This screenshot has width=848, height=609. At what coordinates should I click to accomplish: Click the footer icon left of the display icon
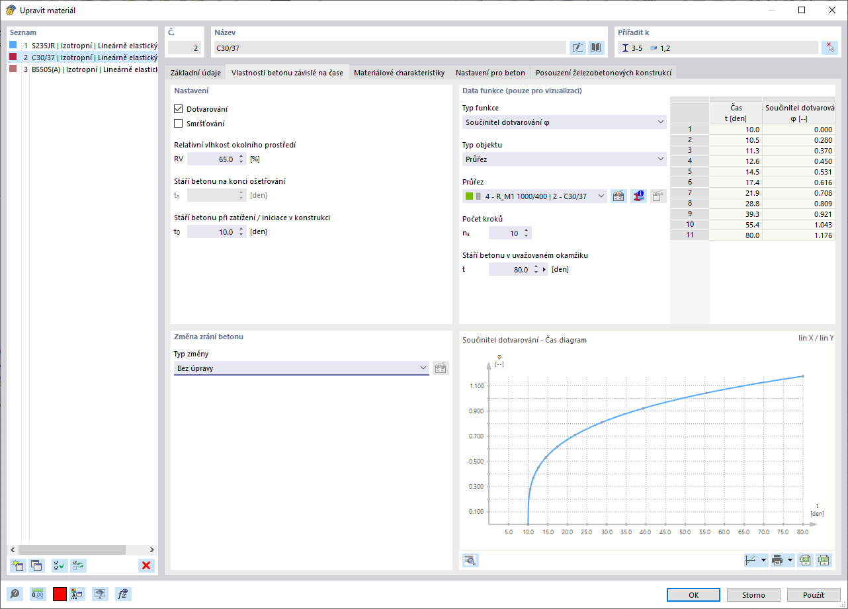(77, 594)
